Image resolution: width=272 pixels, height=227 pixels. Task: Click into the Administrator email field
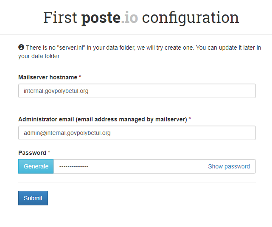(137, 133)
